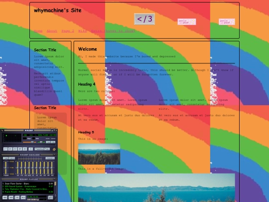Viewport: 269px width, 202px height.
Task: Click the 16K equalizer band slider
Action: pyautogui.click(x=52, y=168)
